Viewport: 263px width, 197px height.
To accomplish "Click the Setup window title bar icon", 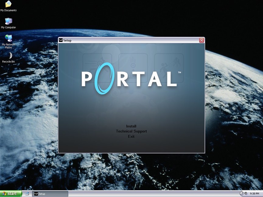I will click(61, 40).
